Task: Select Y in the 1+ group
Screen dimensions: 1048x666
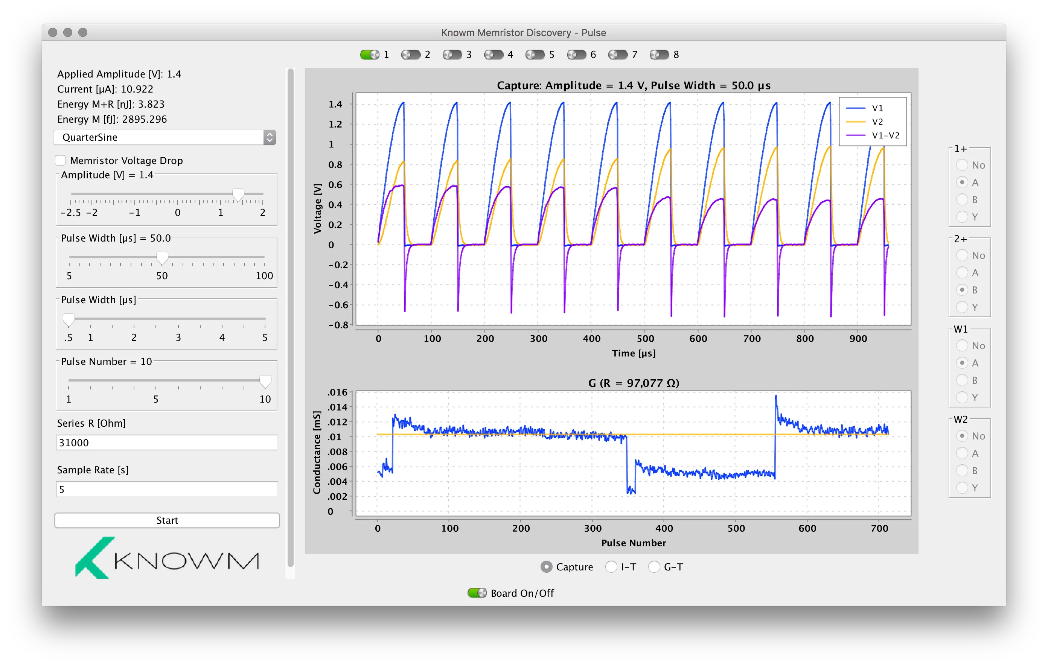Action: (962, 217)
